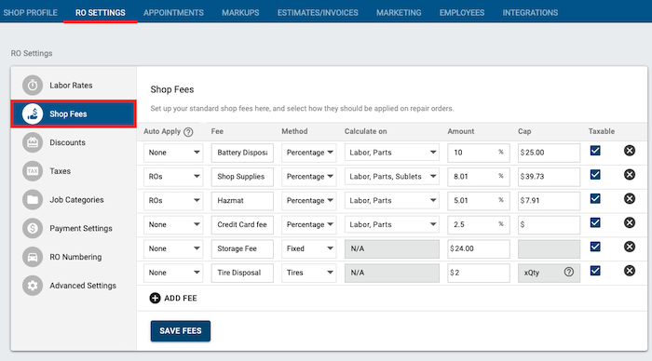Open Auto Apply dropdown for Shop Supplies
Viewport: 652px width, 361px height.
[173, 177]
